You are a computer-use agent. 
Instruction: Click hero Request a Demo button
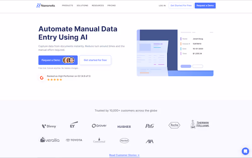pos(58,60)
